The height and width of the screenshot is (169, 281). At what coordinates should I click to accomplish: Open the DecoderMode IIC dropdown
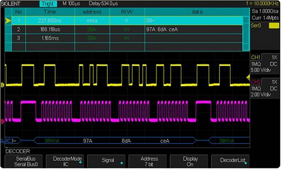(66, 162)
